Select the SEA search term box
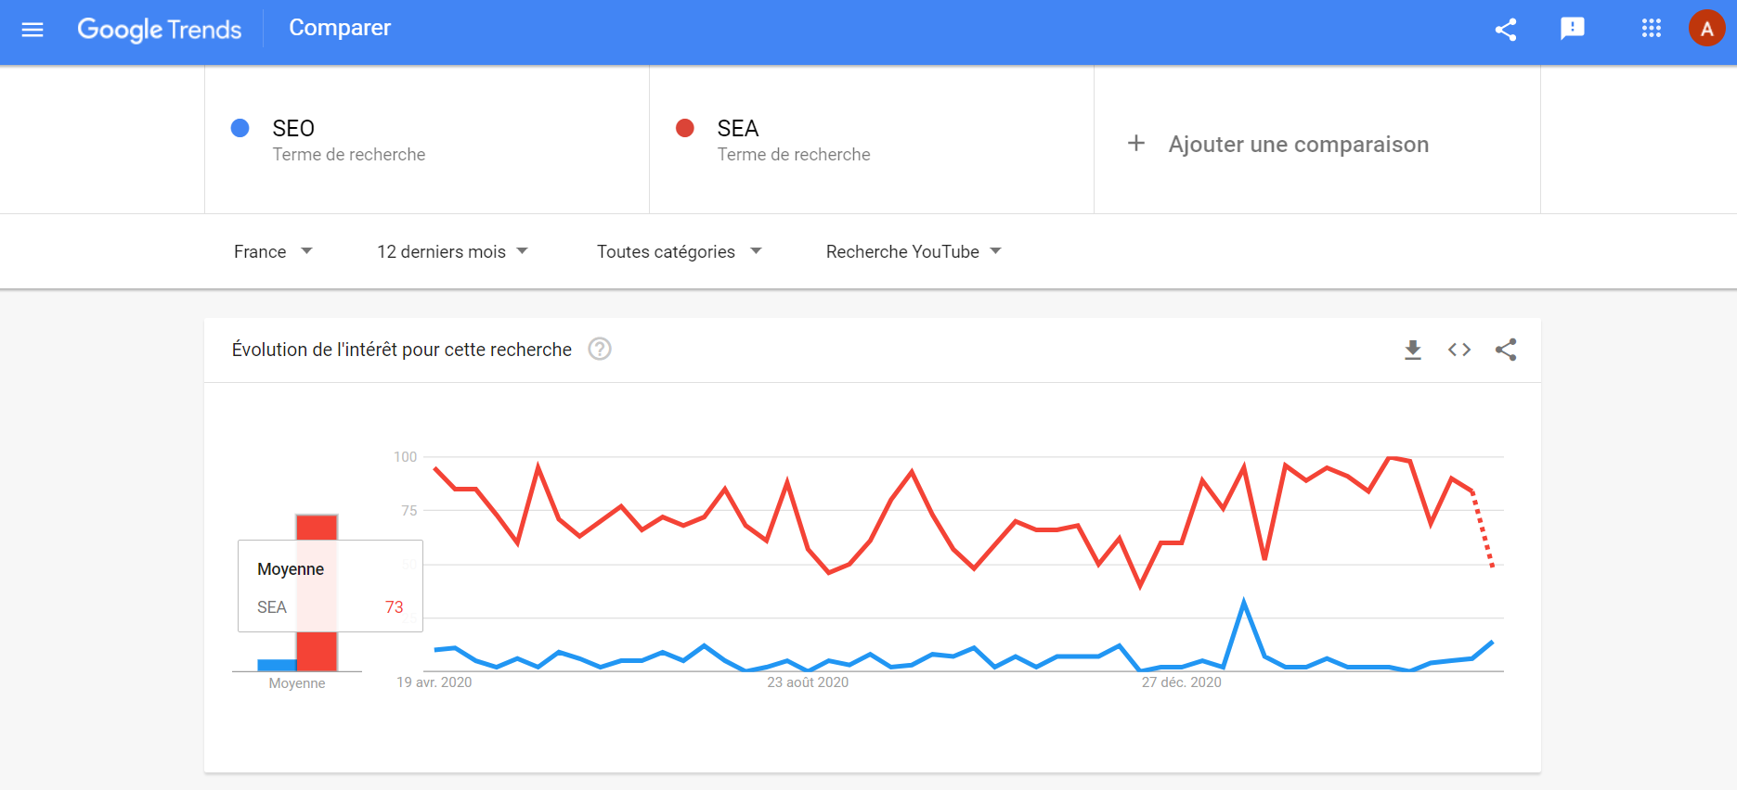The height and width of the screenshot is (790, 1737). 872,140
